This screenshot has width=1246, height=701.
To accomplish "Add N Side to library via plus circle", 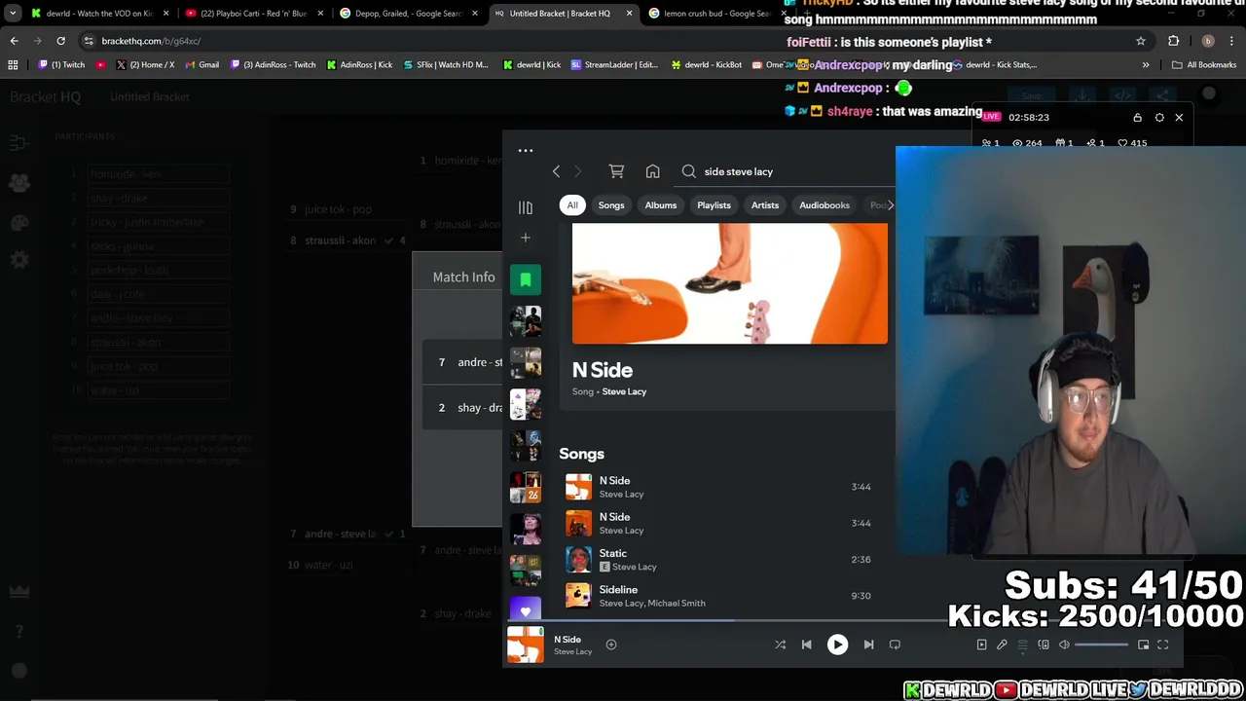I will pyautogui.click(x=611, y=645).
